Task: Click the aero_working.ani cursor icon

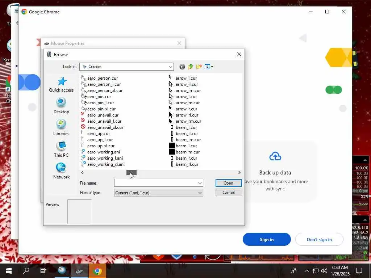Action: pos(83,152)
